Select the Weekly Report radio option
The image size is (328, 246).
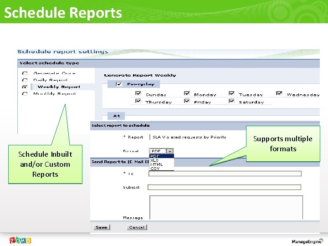coord(25,87)
